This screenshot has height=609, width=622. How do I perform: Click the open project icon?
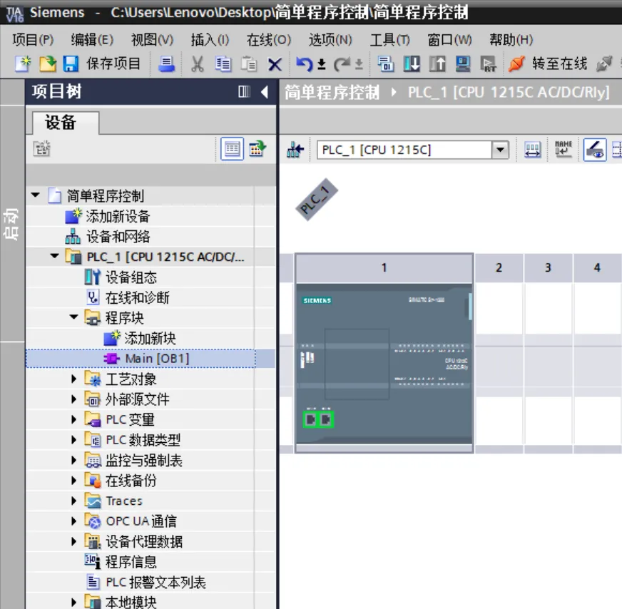[47, 64]
